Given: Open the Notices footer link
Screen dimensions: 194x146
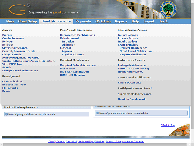Looking at the screenshot, I should click(100, 141).
